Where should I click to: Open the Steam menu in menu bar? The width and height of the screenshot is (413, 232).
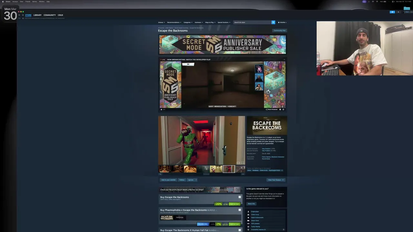[8, 2]
